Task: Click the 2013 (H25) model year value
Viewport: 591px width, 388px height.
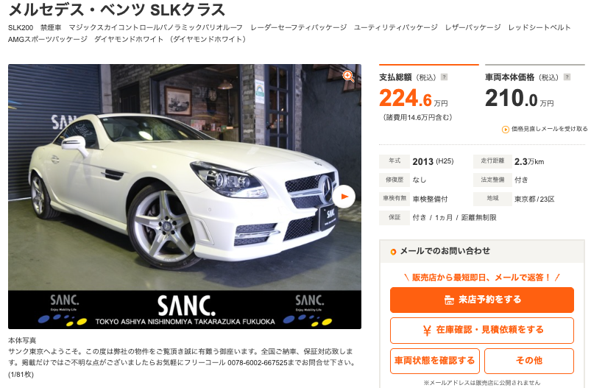Action: tap(433, 161)
